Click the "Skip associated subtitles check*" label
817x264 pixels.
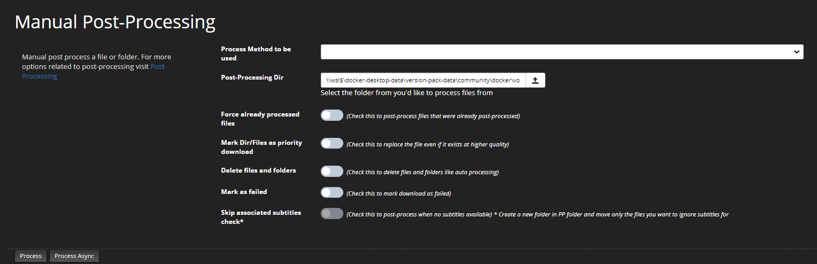(260, 217)
